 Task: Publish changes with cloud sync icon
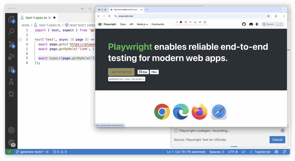47,152
